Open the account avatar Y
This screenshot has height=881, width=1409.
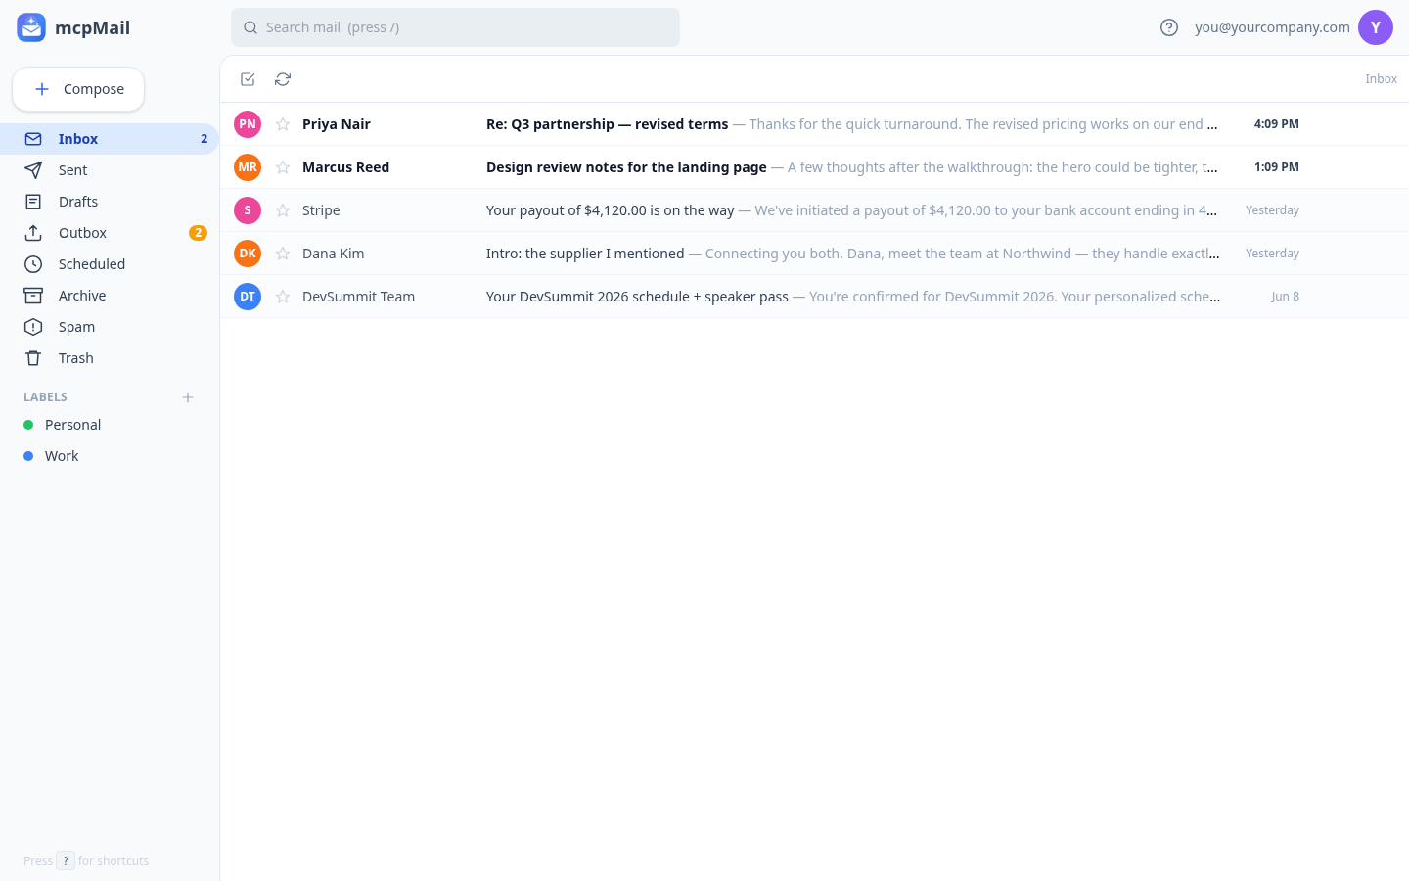click(x=1376, y=27)
